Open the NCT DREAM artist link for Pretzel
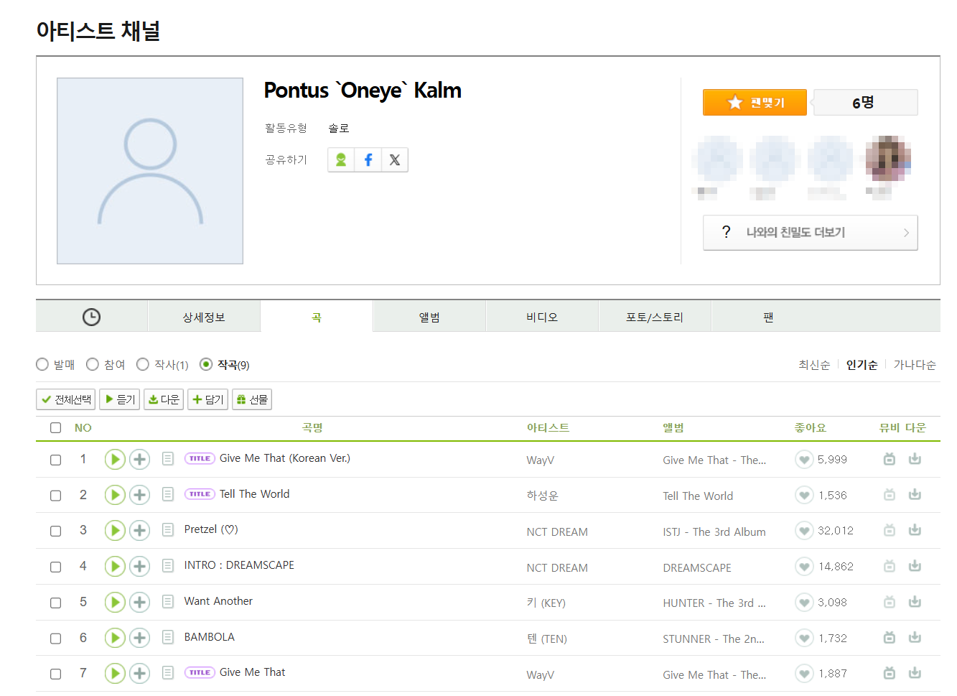Viewport: 957px width, 696px height. pyautogui.click(x=557, y=532)
